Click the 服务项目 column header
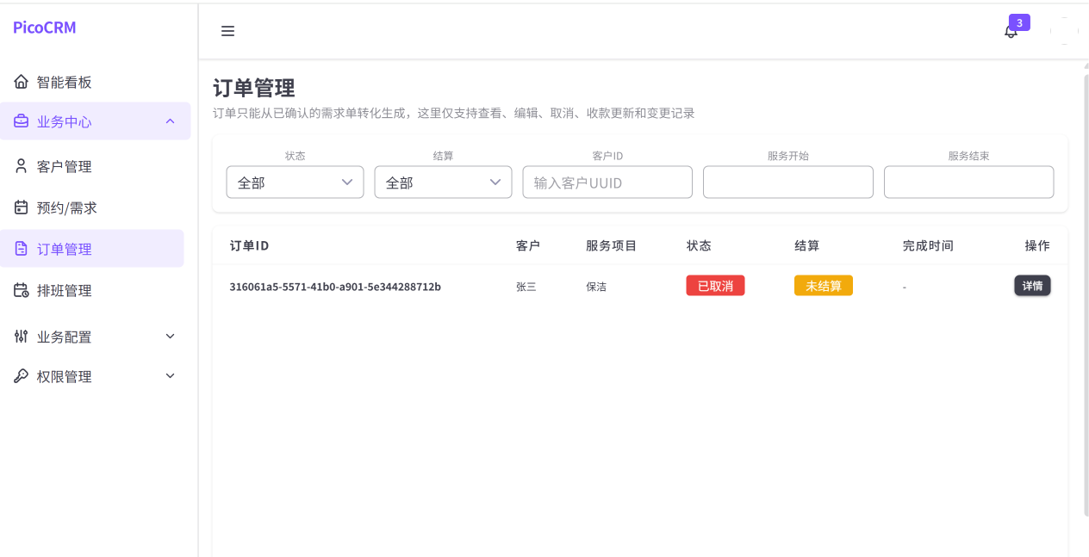 tap(611, 246)
